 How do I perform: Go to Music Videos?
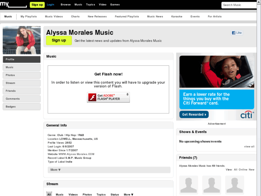(54, 17)
